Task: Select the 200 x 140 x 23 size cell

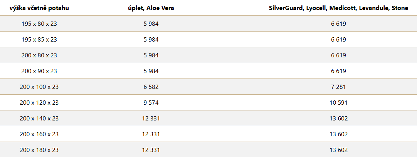Action: [x=39, y=119]
